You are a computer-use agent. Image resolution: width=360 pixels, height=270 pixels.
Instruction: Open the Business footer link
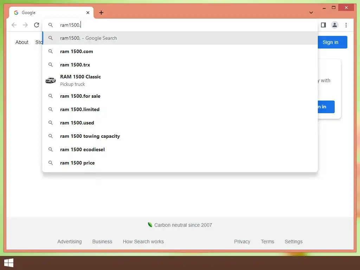(102, 242)
